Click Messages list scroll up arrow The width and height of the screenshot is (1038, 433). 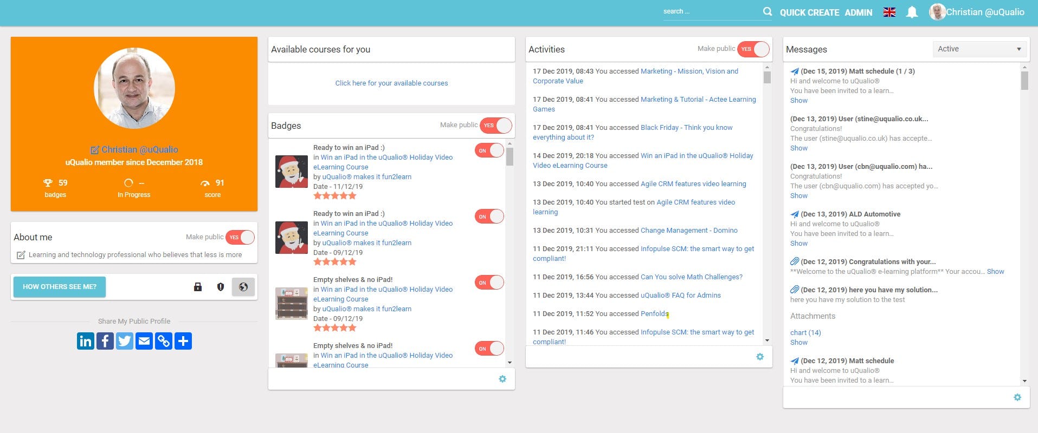coord(1024,68)
